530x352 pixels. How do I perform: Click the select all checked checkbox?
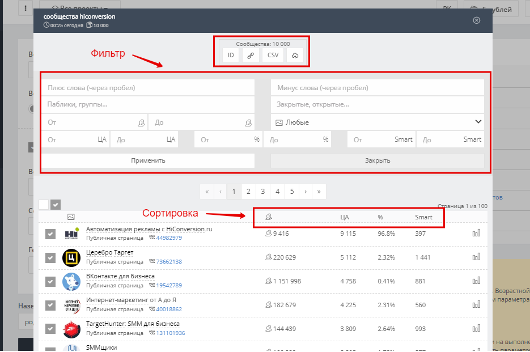tap(56, 205)
